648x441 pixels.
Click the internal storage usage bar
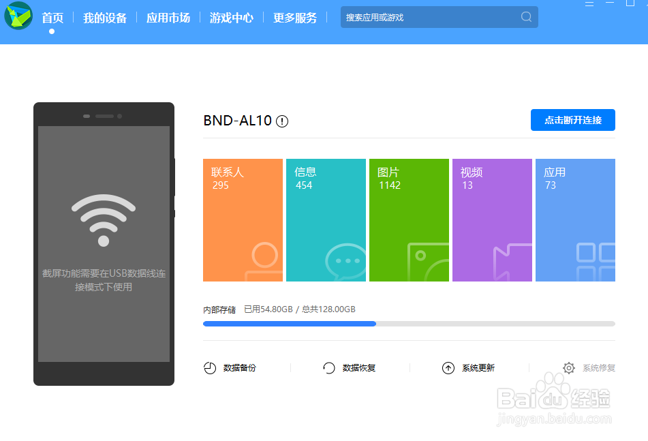409,324
